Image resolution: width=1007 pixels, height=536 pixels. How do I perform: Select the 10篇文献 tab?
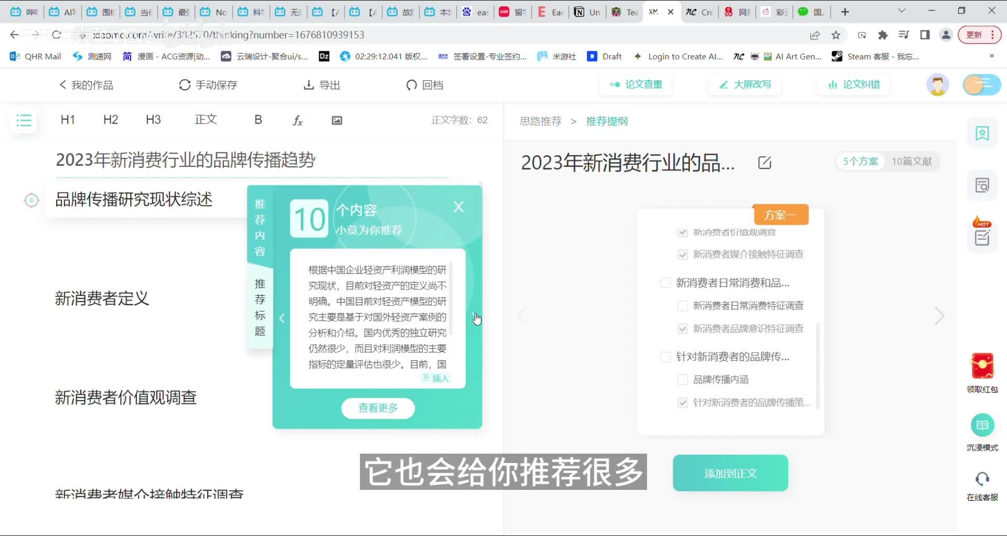[x=912, y=162]
